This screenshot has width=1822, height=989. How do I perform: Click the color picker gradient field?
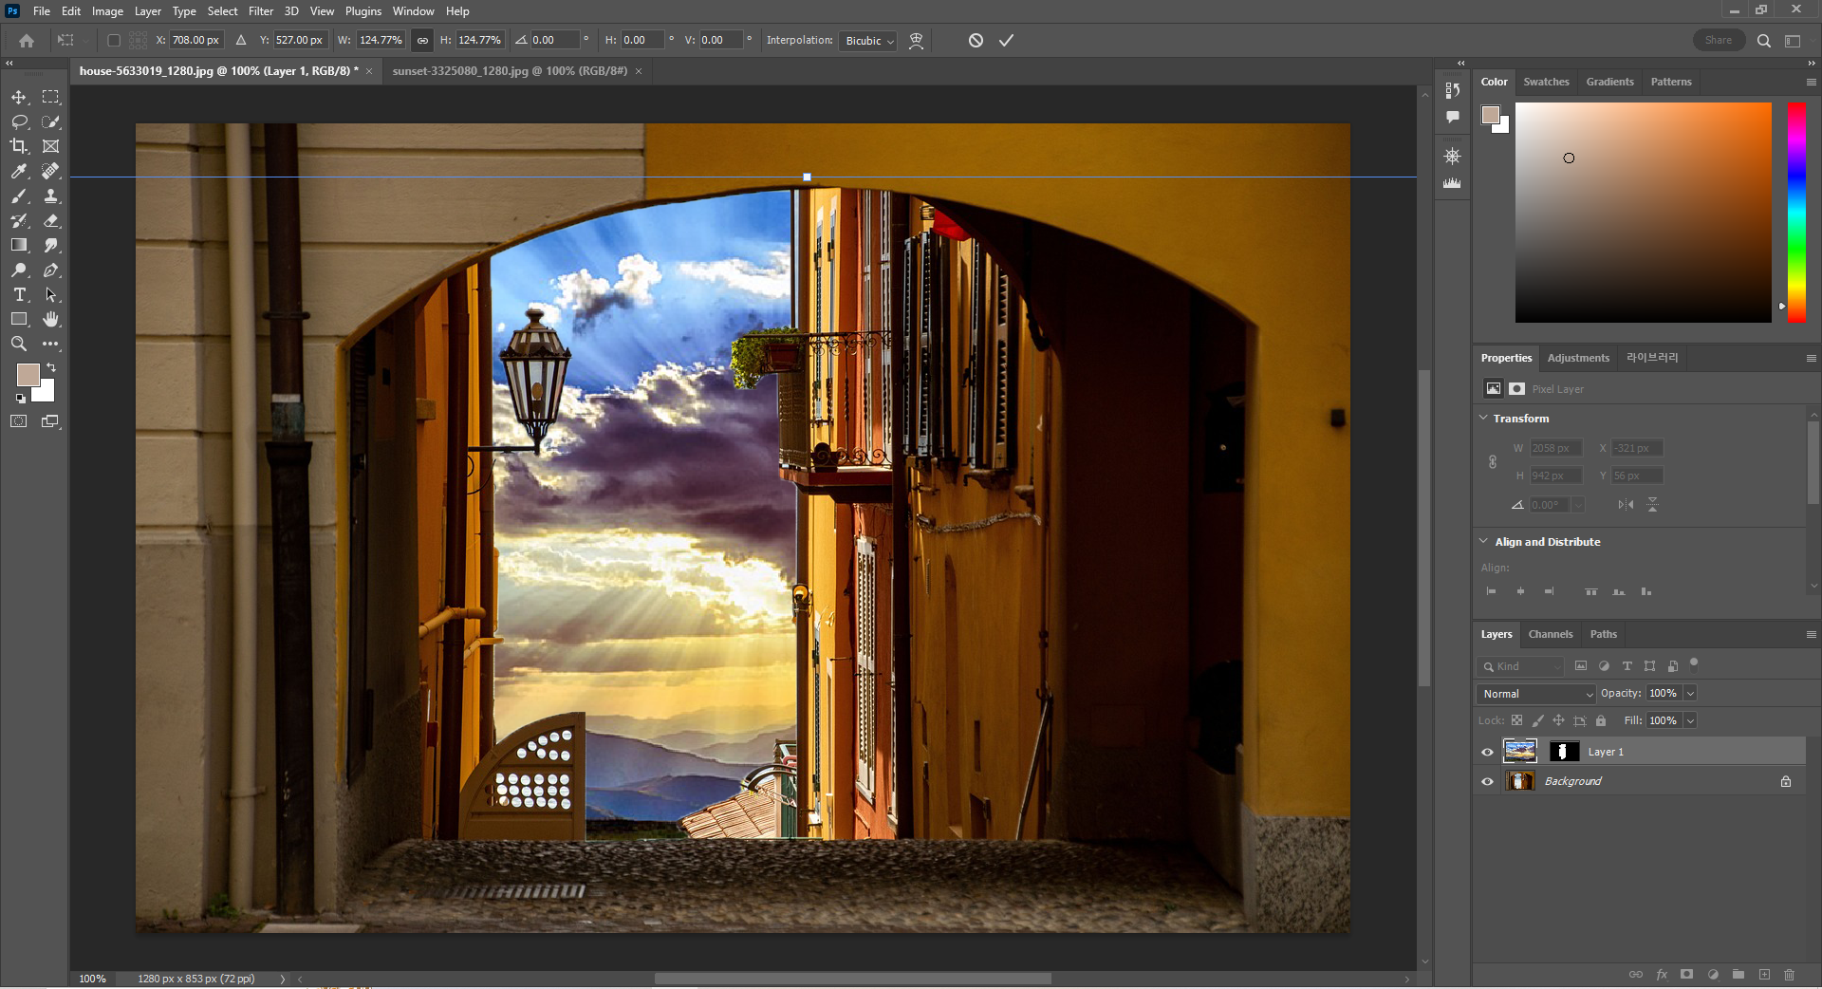click(1643, 212)
